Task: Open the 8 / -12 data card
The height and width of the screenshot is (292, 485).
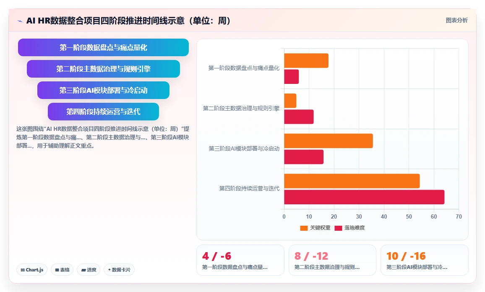Action: coord(332,260)
